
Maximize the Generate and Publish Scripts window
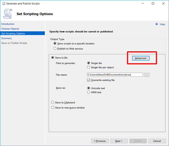click(153, 3)
